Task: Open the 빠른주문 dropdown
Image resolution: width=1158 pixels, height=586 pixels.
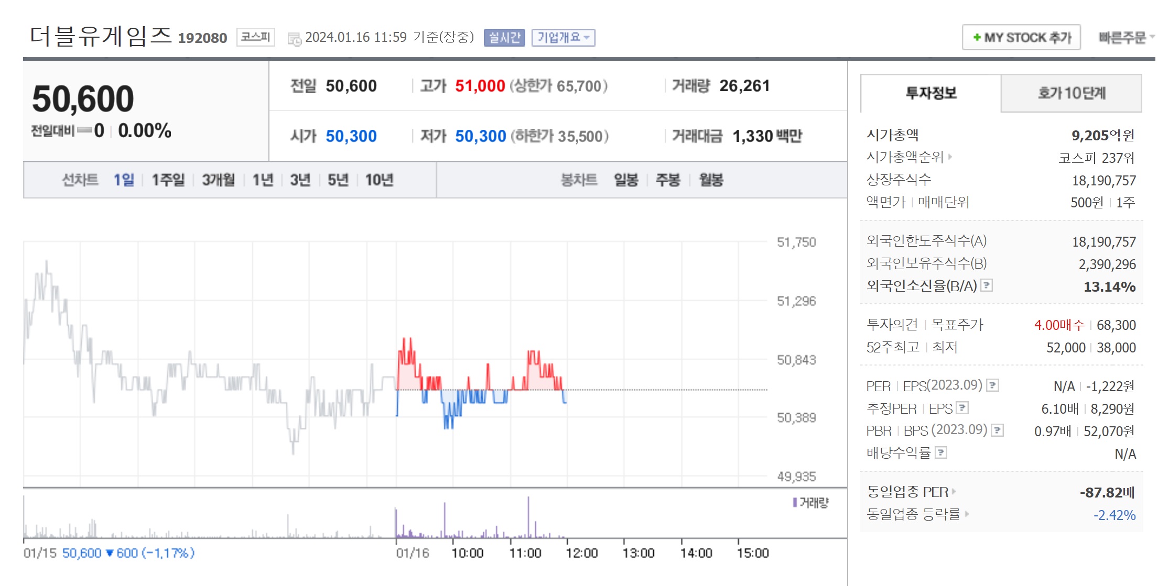Action: (1123, 37)
